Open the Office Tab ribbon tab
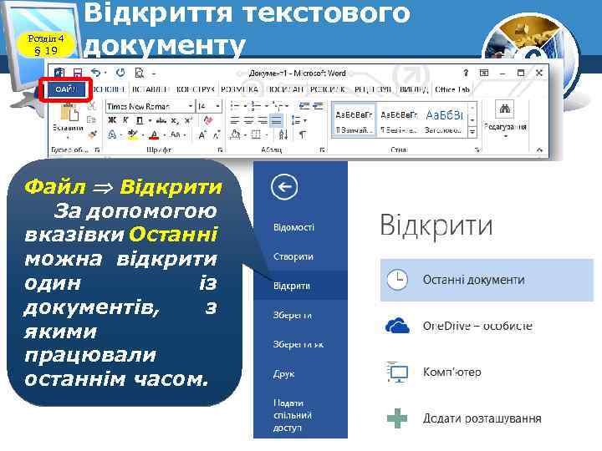Viewport: 602px width, 451px height. pos(451,89)
